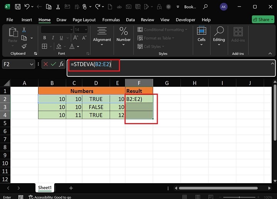
Task: Select the row 5 header
Action: pos(5,123)
